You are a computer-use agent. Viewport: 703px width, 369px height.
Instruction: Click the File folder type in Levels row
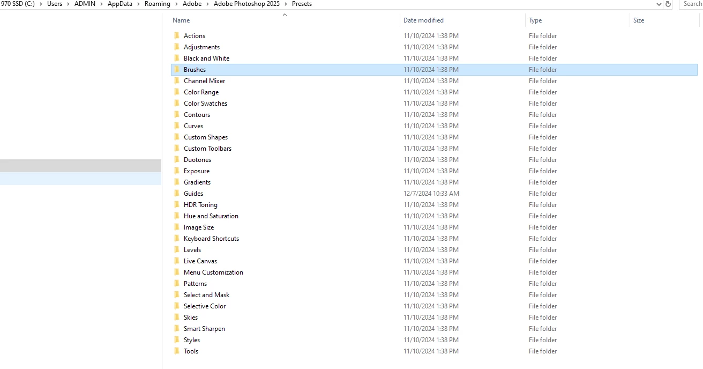pyautogui.click(x=543, y=250)
